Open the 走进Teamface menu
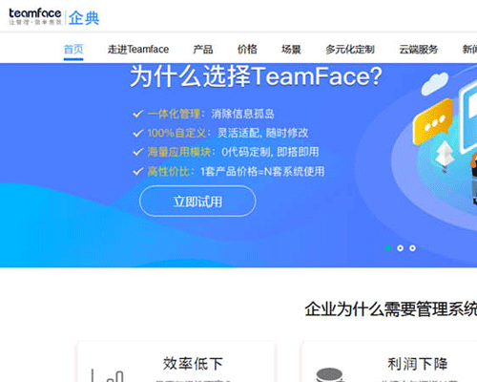 (x=138, y=50)
